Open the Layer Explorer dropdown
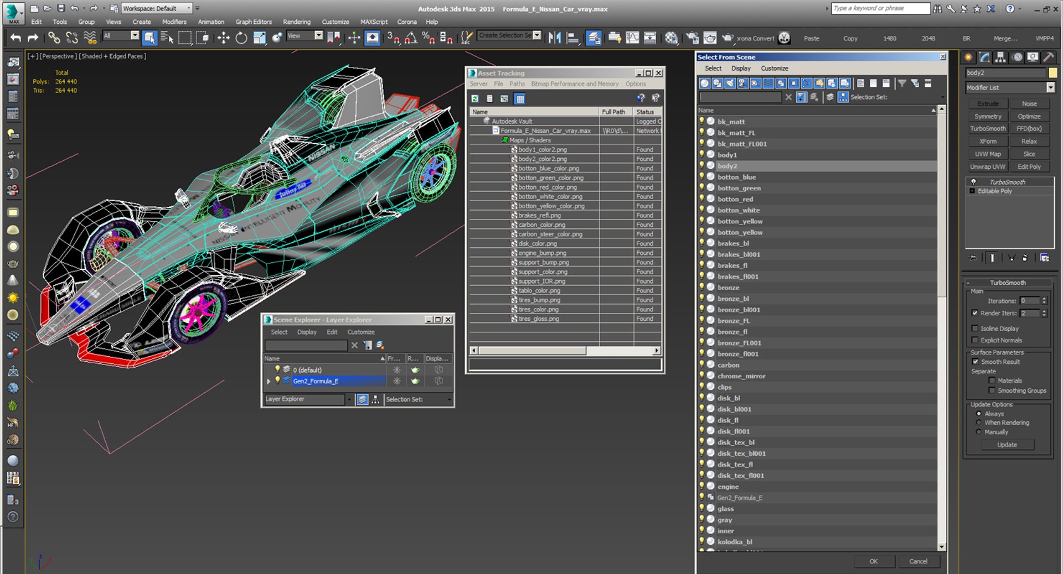1063x574 pixels. [x=349, y=399]
